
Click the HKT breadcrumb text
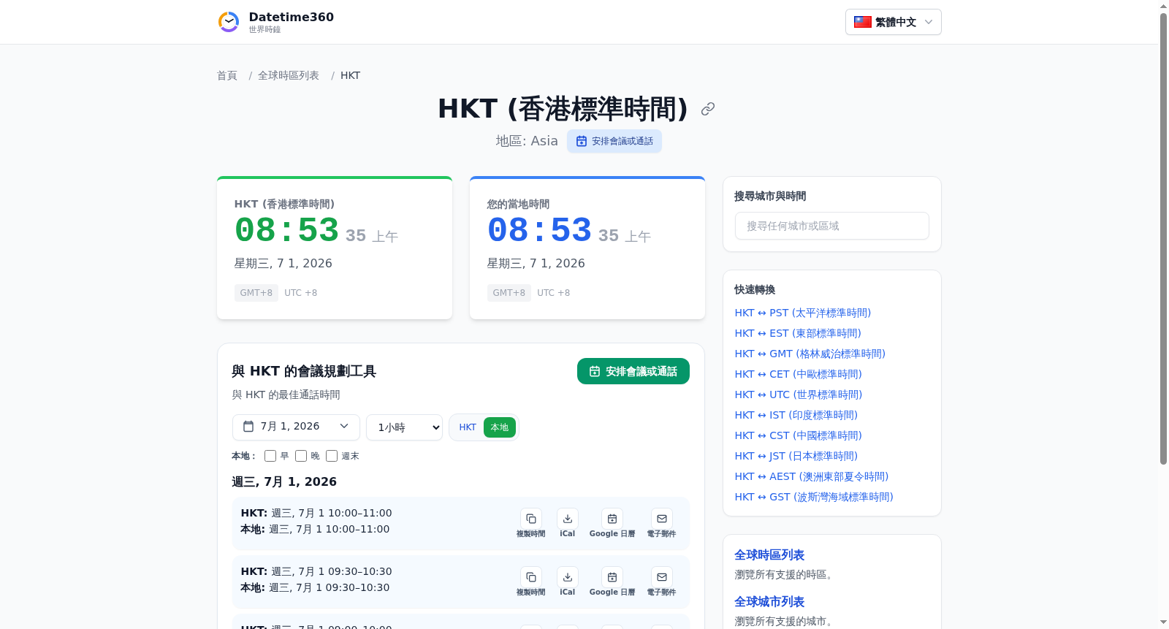[x=350, y=75]
